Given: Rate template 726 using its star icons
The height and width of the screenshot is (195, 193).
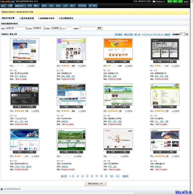Looking at the screenshot, I should [x=20, y=66].
